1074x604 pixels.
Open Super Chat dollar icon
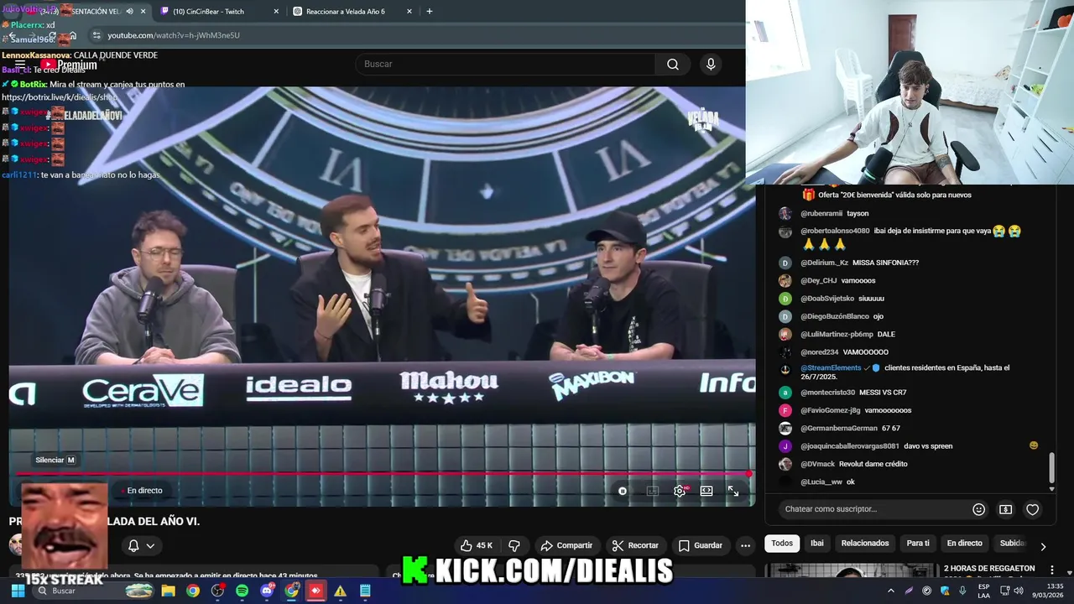(x=1005, y=509)
